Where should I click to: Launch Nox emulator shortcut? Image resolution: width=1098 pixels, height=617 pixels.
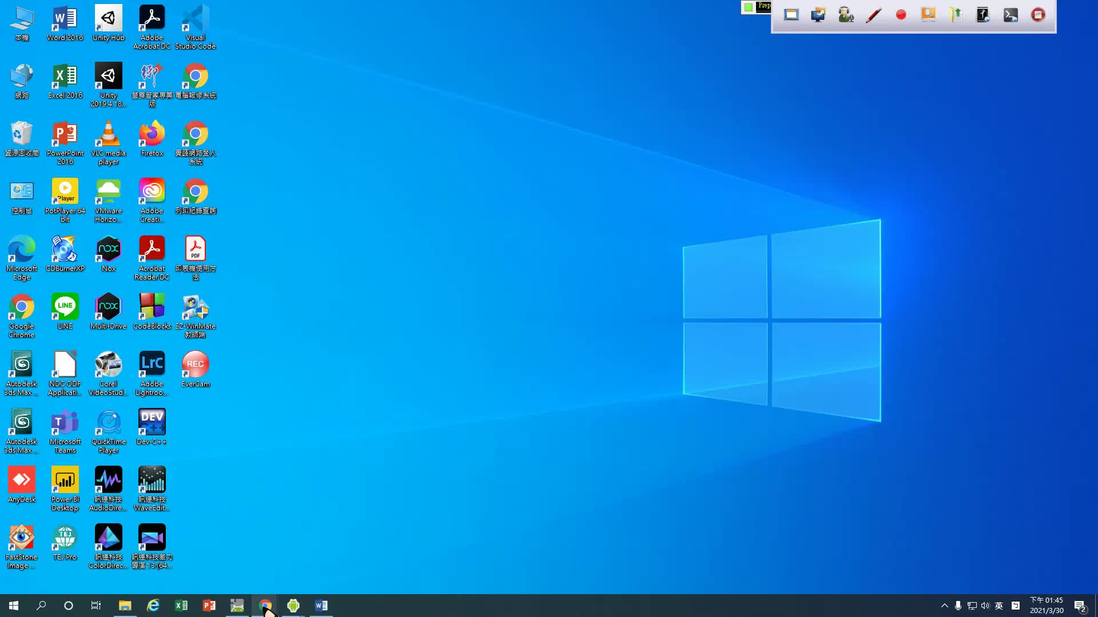click(x=108, y=255)
